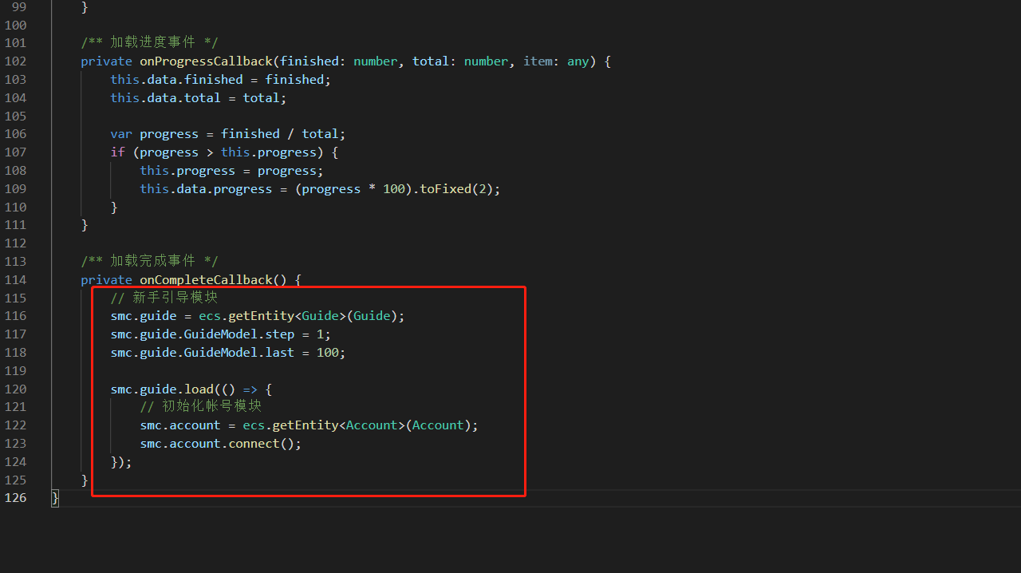Click the 加载进度事件 doc comment
This screenshot has height=573, width=1021.
[149, 43]
